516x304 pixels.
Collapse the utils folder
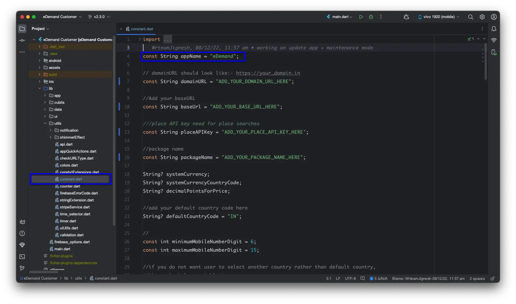click(45, 123)
